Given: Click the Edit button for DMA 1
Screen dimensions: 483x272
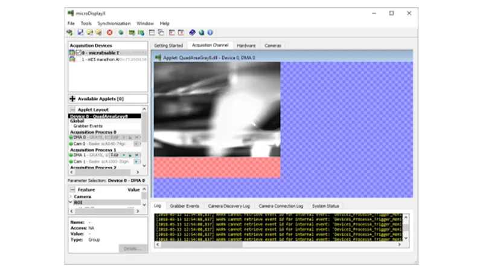Looking at the screenshot, I should click(114, 155).
